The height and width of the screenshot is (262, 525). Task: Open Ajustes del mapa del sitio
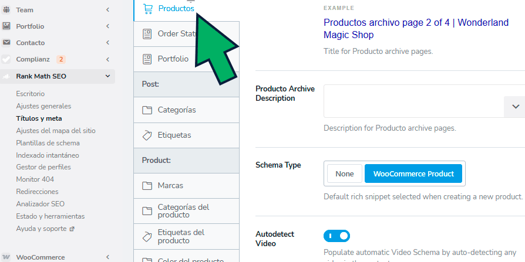coord(56,131)
